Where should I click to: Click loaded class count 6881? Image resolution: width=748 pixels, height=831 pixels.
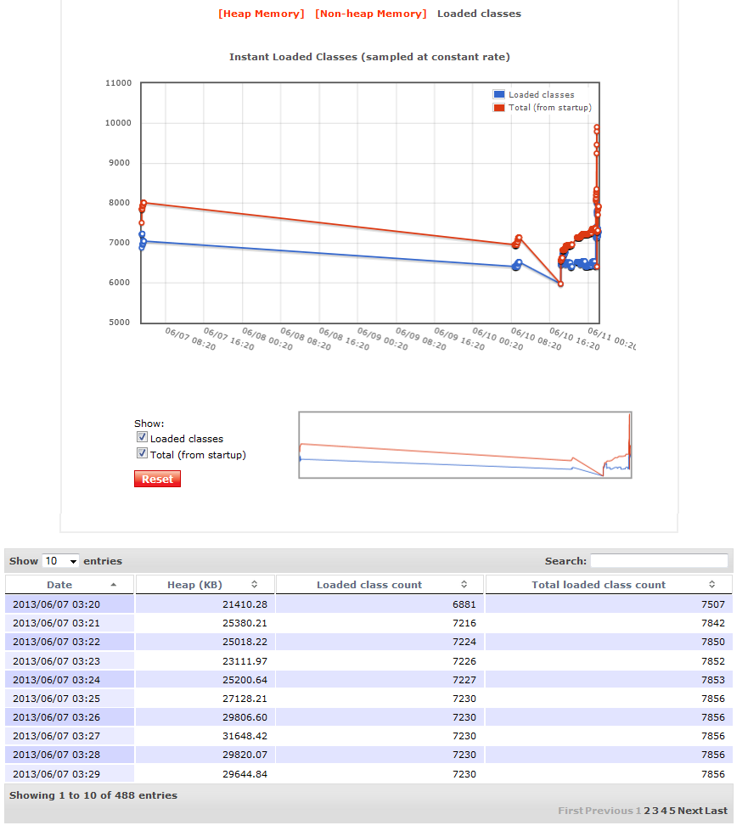tap(464, 604)
